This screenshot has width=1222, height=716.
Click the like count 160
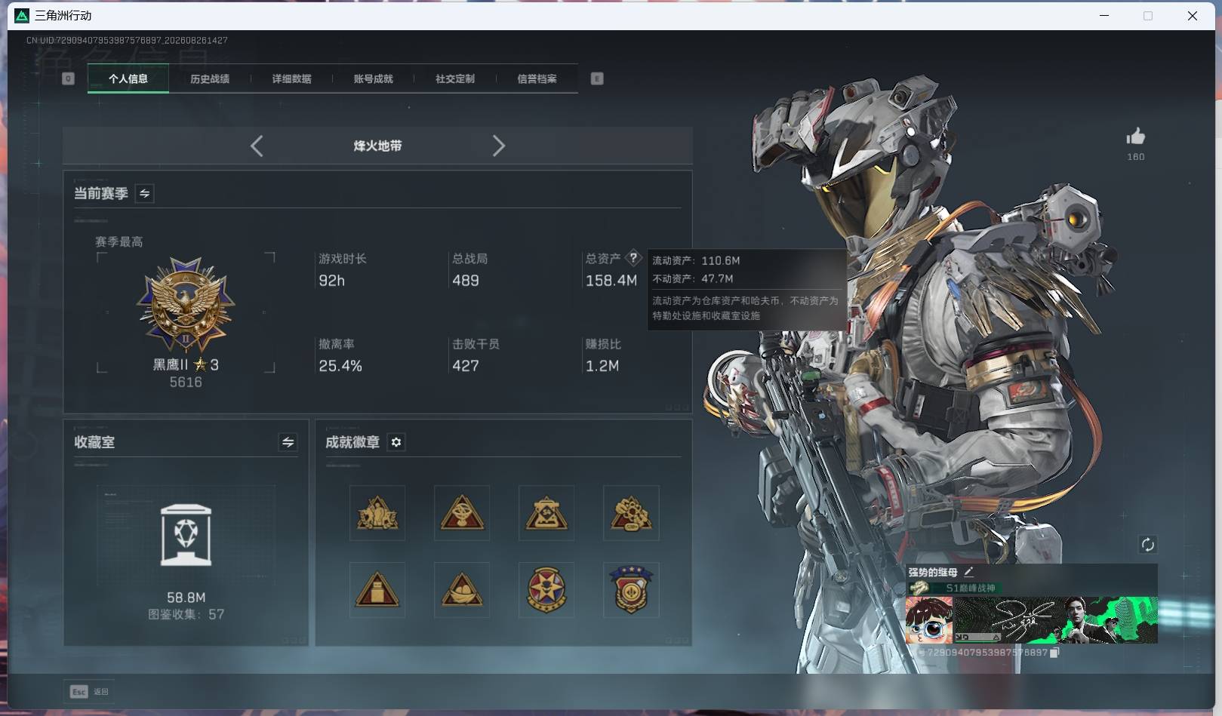coord(1135,157)
